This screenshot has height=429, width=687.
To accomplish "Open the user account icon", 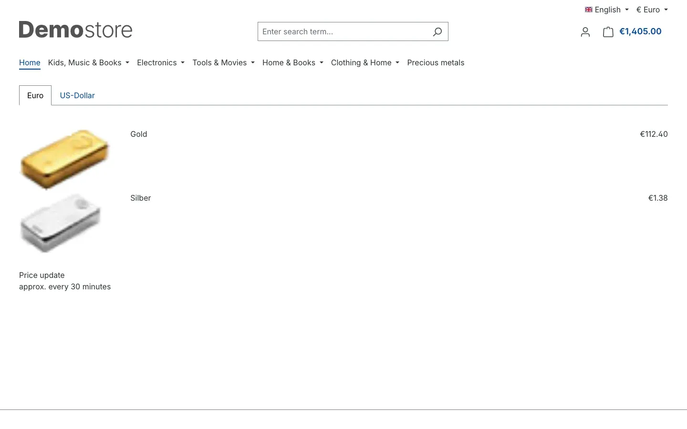I will 585,32.
